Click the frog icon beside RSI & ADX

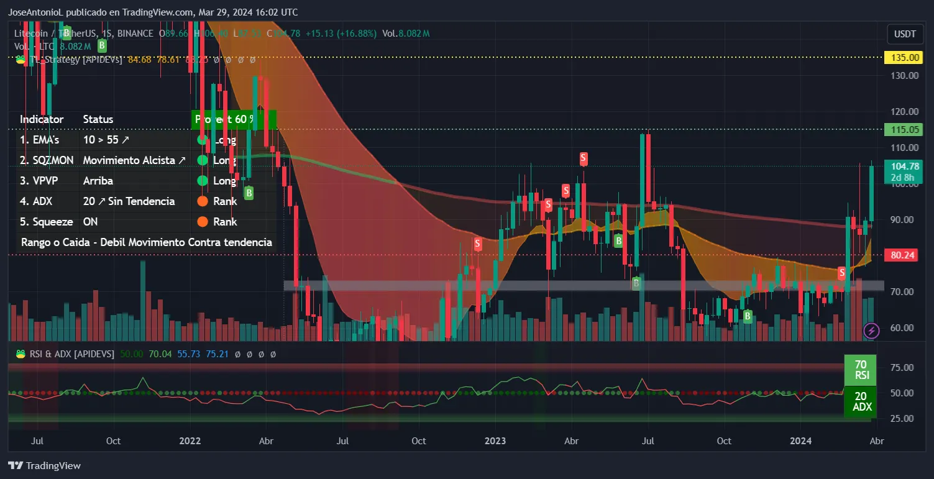pyautogui.click(x=21, y=354)
